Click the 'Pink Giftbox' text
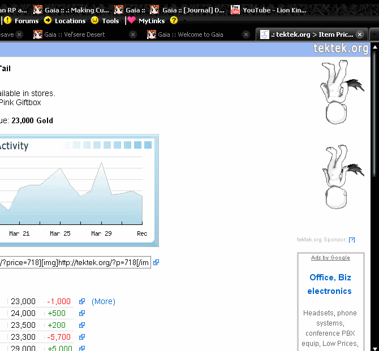Image resolution: width=379 pixels, height=351 pixels. 20,102
